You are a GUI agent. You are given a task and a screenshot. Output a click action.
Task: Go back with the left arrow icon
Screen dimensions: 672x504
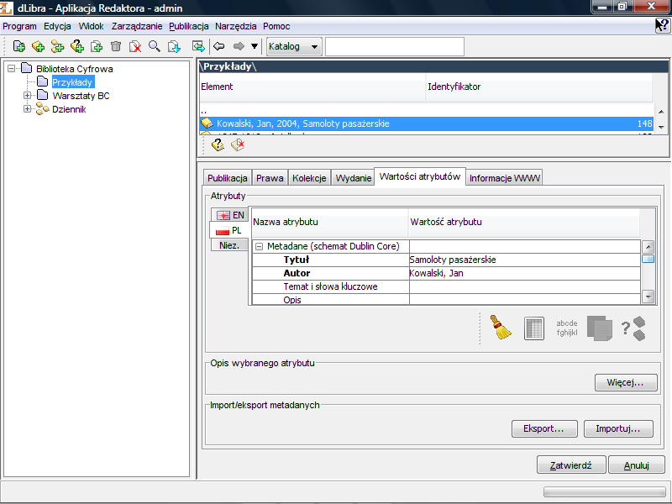[219, 46]
